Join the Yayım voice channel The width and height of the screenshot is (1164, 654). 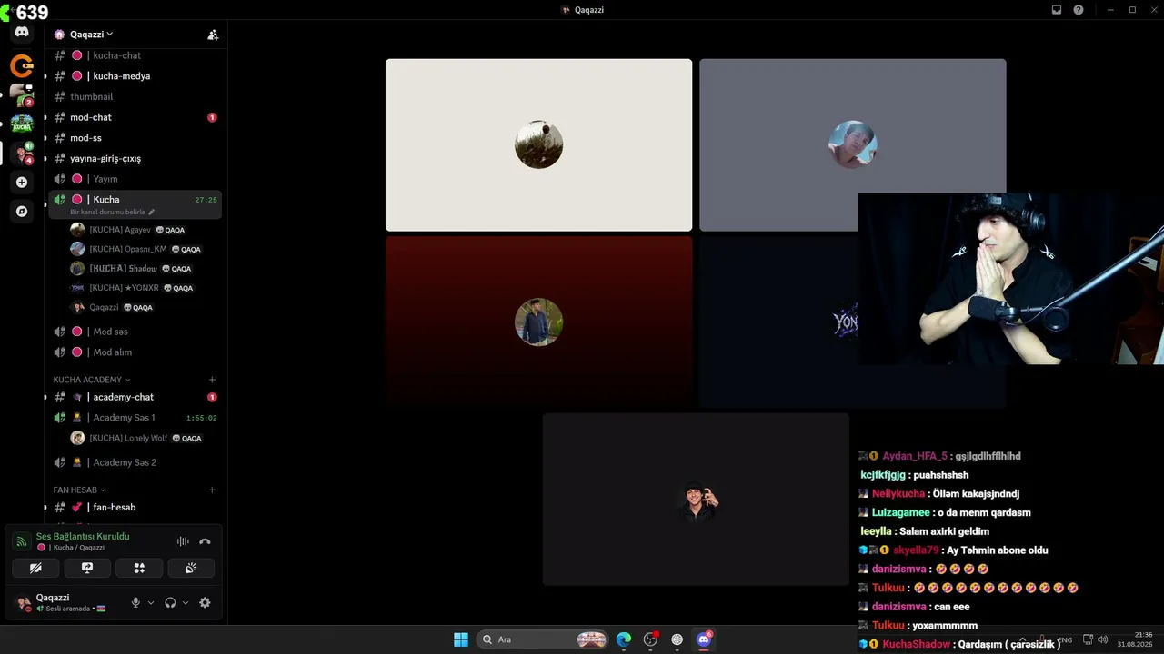135,179
